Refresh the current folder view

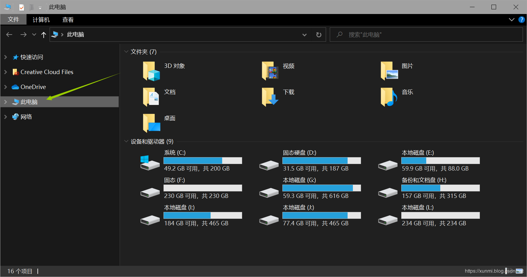(319, 35)
